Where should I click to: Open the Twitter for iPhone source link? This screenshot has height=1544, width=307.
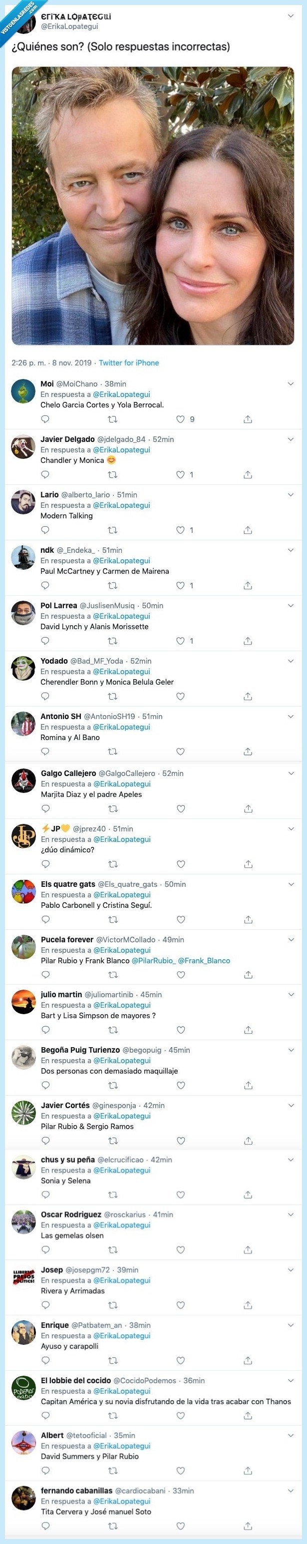pyautogui.click(x=129, y=363)
